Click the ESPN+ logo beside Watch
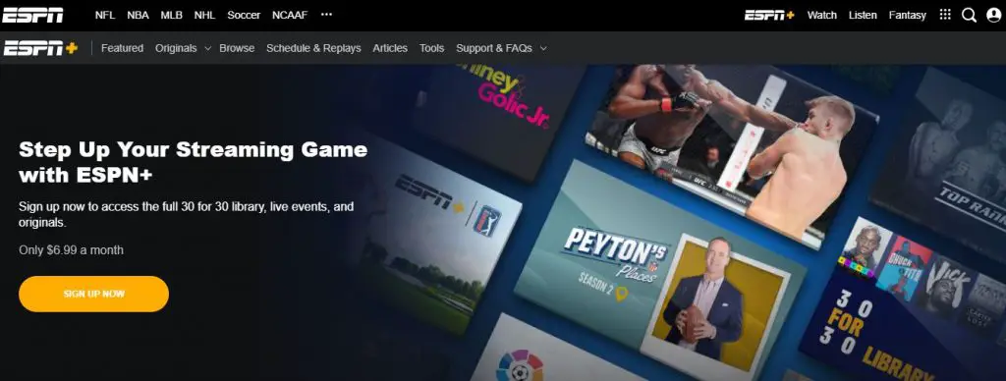 click(x=769, y=15)
